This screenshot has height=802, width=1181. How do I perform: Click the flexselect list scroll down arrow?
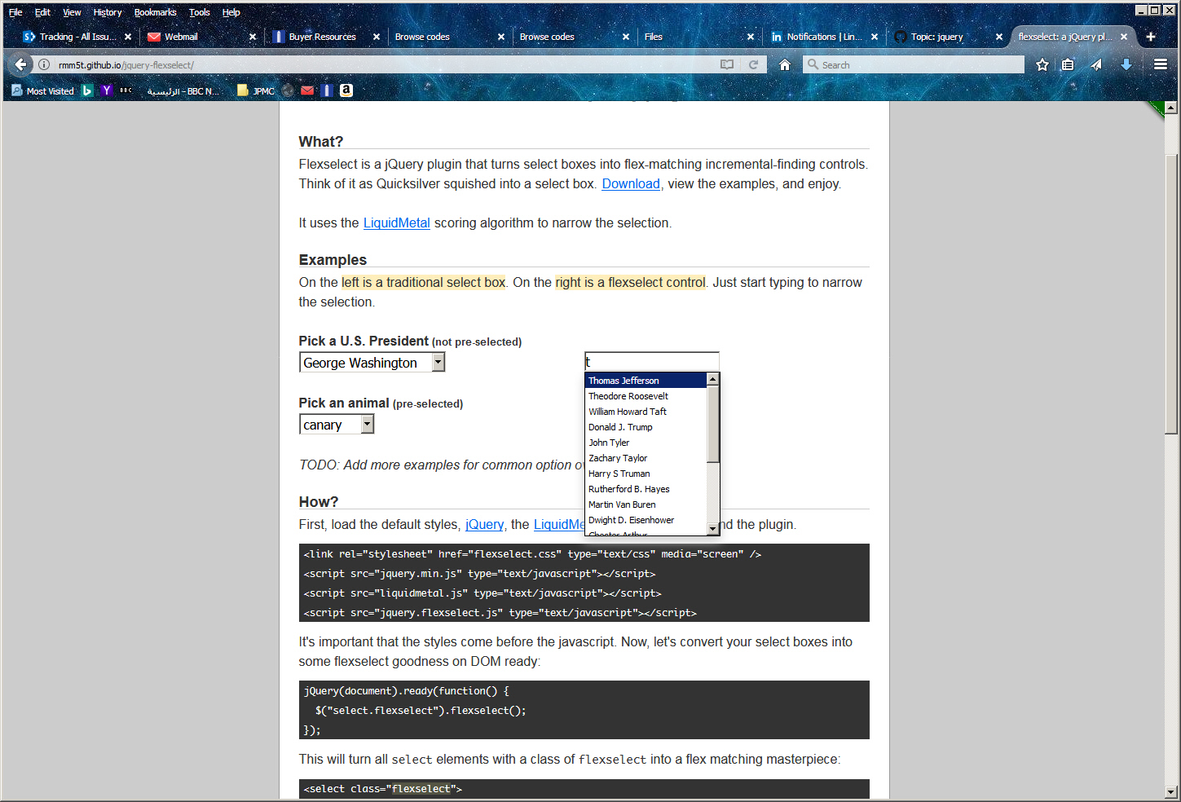(x=713, y=528)
